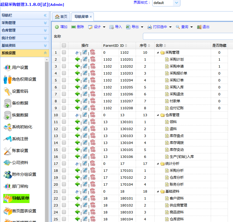This screenshot has height=222, width=233.
Task: Tick the checkbox for row 1 采购管理
Action: coord(64,52)
